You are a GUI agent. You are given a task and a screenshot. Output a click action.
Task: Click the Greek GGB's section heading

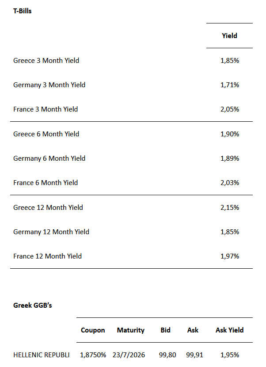[x=33, y=305]
